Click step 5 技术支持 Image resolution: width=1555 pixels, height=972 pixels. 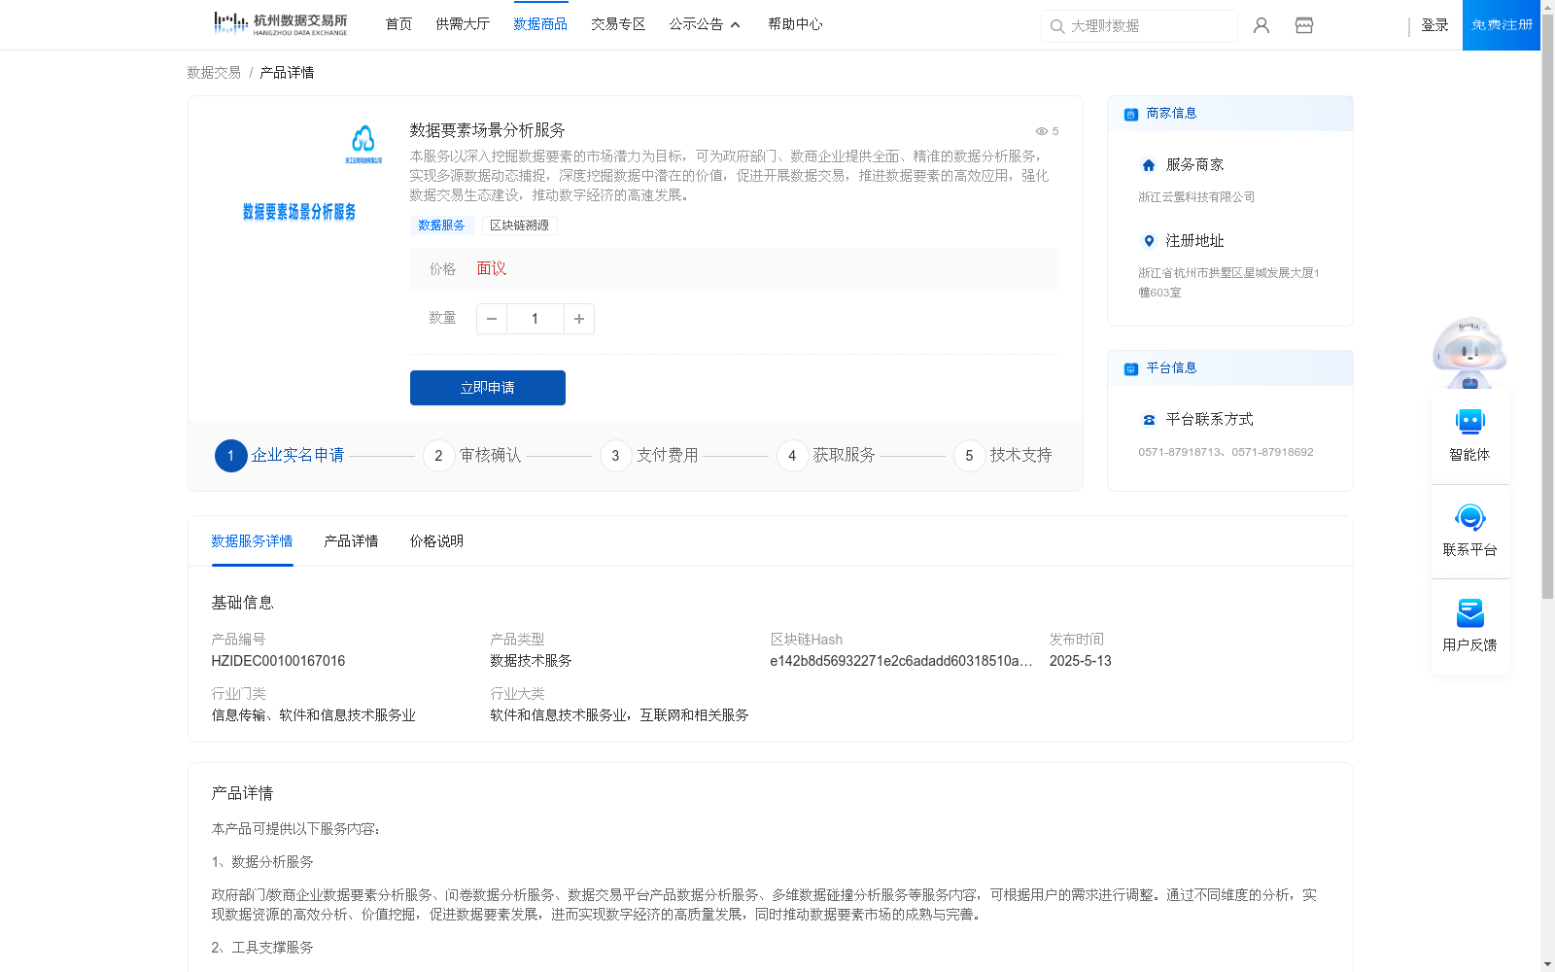click(1003, 455)
